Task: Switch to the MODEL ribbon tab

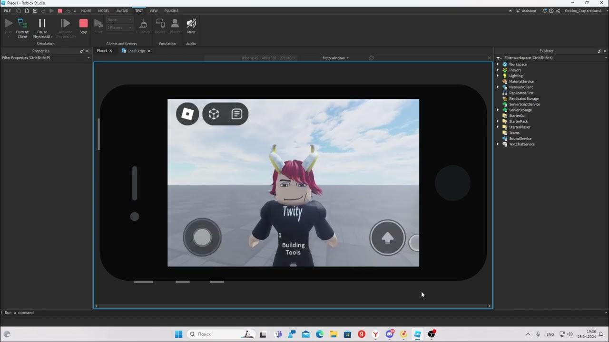Action: (x=103, y=10)
